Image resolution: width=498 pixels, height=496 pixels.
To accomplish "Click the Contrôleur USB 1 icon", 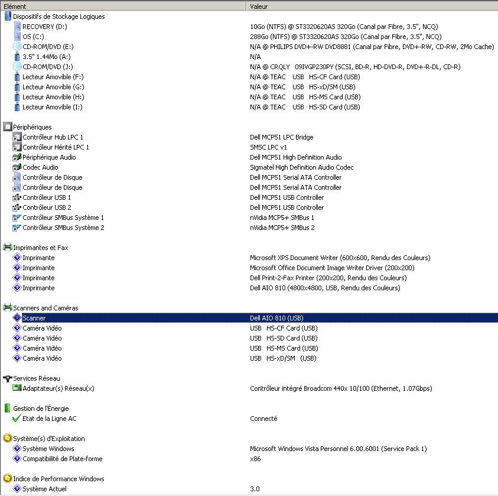I will click(x=17, y=197).
